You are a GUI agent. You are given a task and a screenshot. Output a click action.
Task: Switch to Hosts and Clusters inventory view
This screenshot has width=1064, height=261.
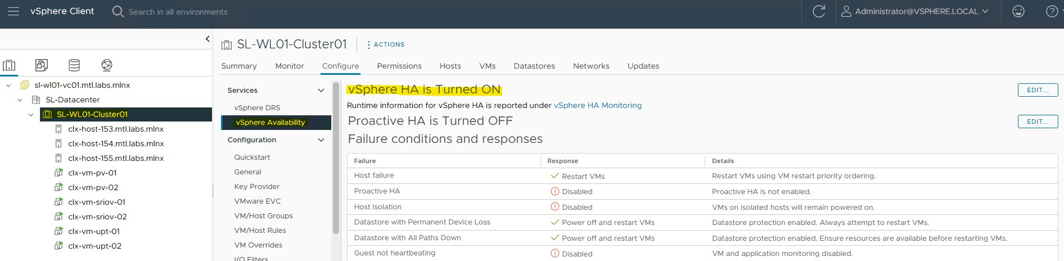[9, 65]
